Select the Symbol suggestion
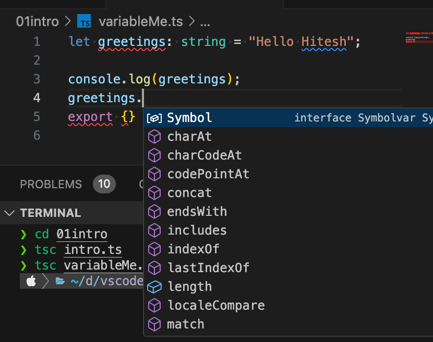 (x=288, y=118)
